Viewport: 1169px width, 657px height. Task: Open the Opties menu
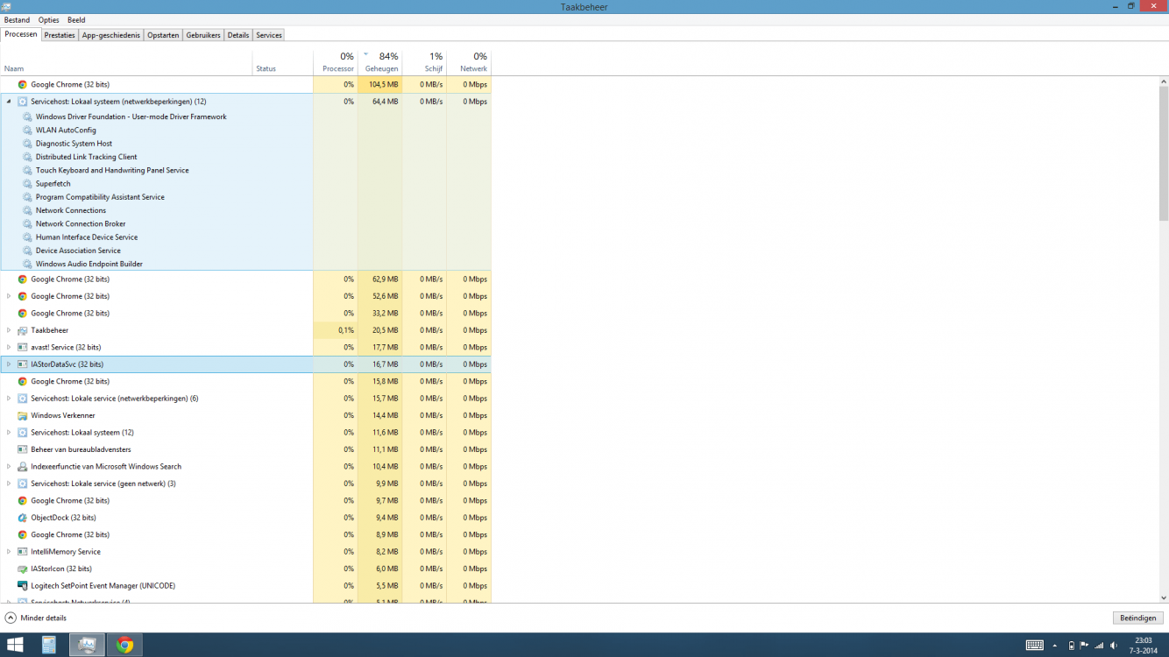coord(48,20)
